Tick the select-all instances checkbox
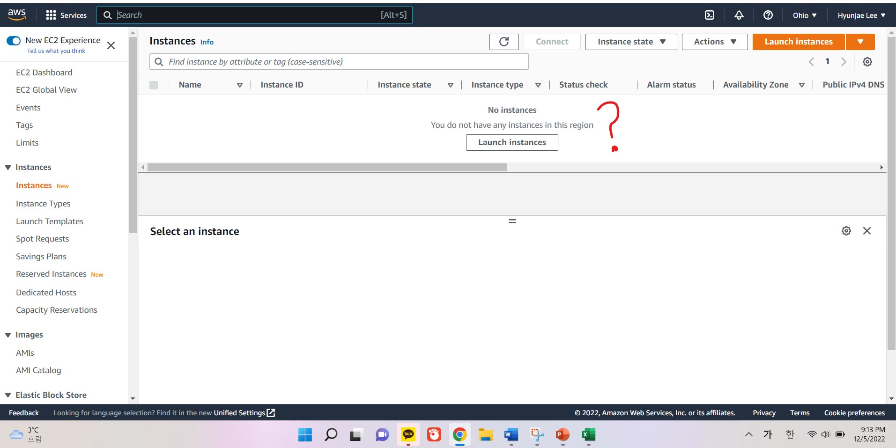 pyautogui.click(x=154, y=85)
